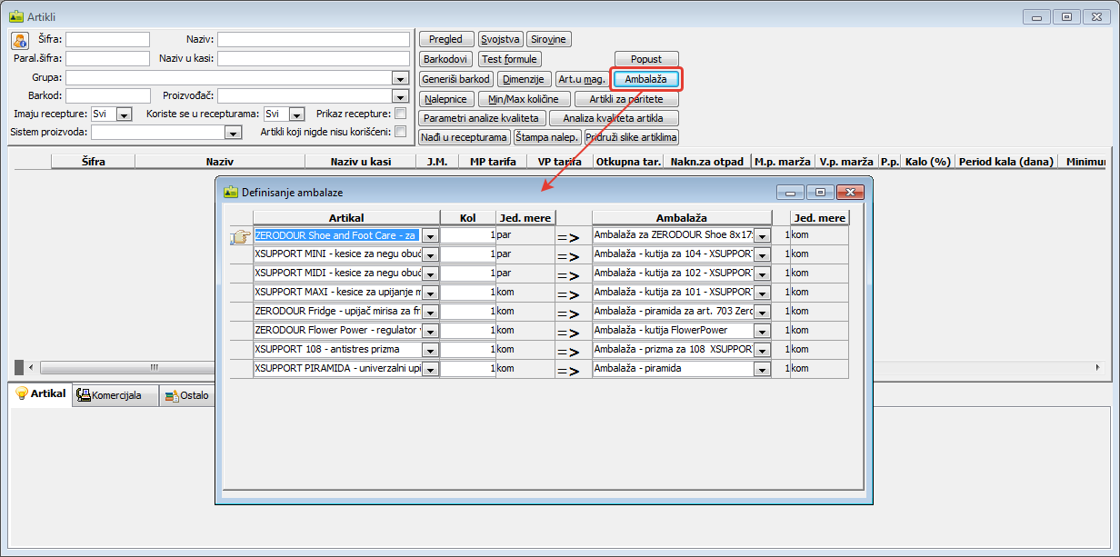Open artikal dropdown for XSUPPORT MINI row
Viewport: 1120px width, 557px height.
pyautogui.click(x=430, y=254)
